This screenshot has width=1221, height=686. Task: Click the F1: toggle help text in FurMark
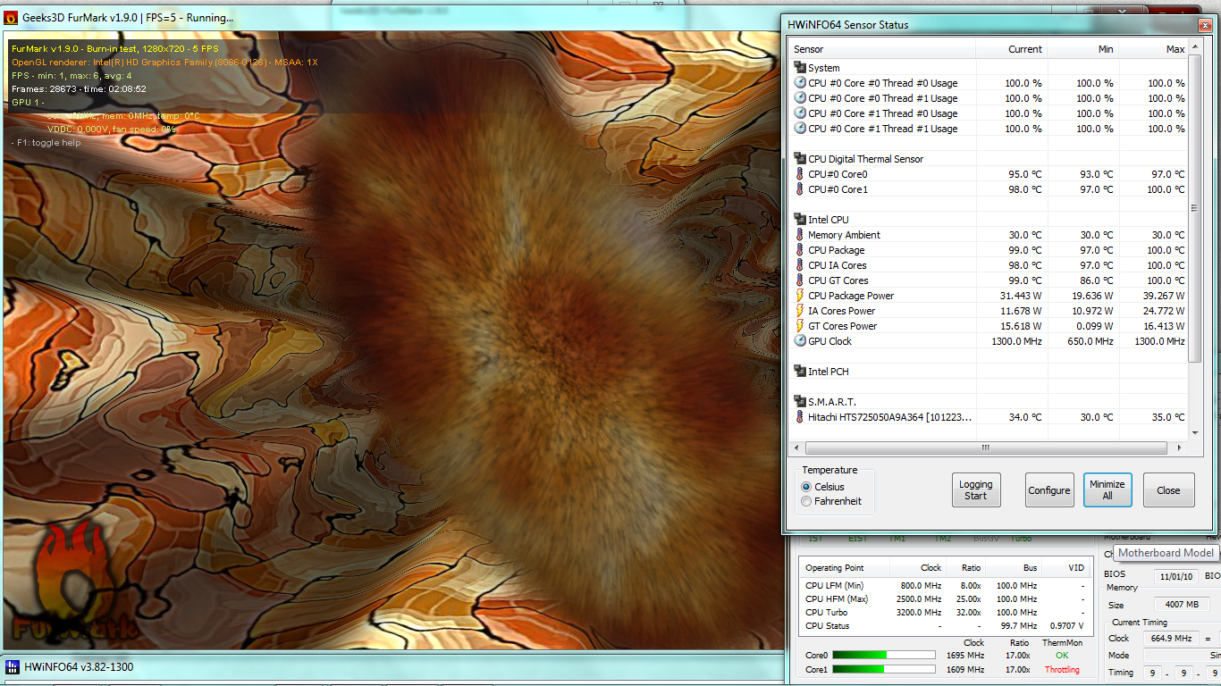click(x=46, y=143)
